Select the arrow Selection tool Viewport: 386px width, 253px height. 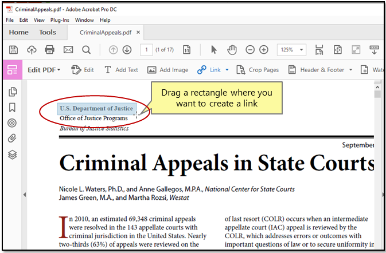(214, 50)
